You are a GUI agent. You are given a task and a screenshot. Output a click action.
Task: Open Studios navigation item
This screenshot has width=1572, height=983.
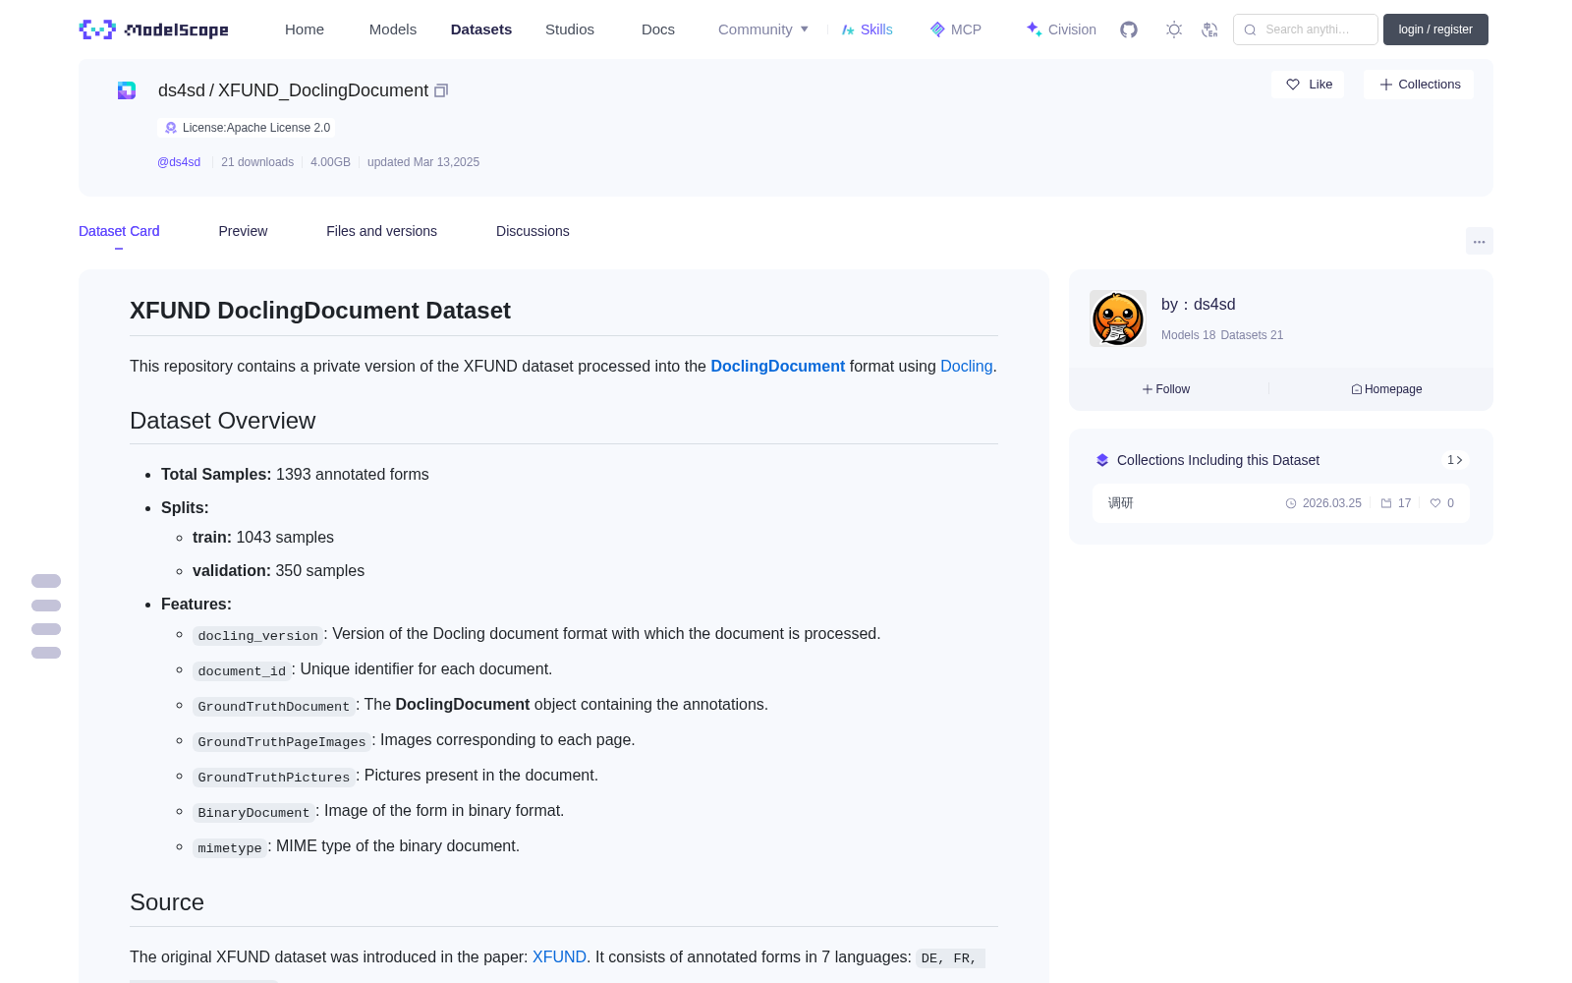pos(570,29)
